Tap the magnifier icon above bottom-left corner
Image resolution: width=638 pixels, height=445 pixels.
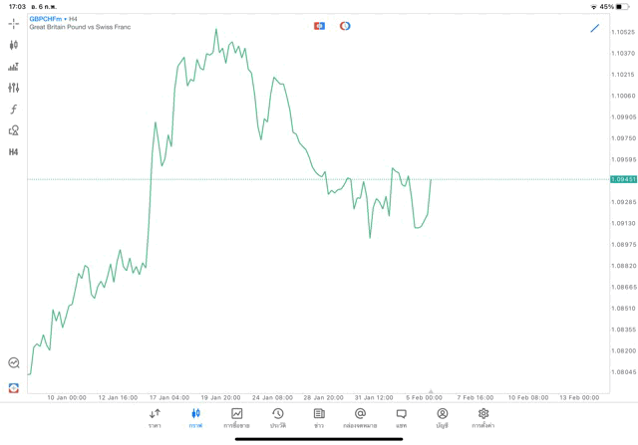[14, 363]
